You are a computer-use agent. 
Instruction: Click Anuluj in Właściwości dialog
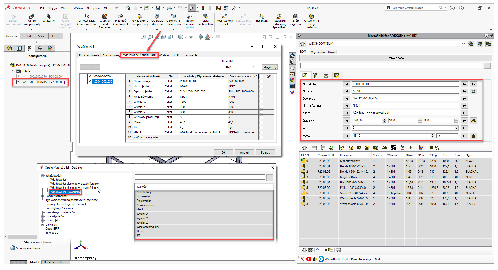pos(244,152)
